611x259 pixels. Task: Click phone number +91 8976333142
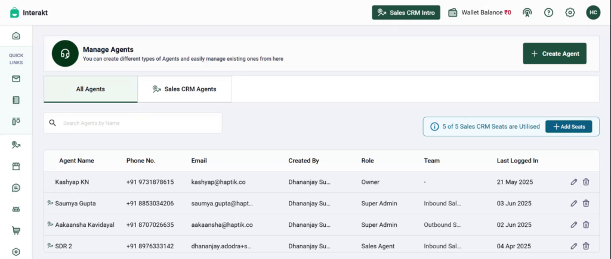pos(150,246)
